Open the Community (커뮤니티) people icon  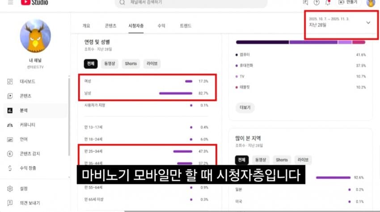tap(10, 125)
